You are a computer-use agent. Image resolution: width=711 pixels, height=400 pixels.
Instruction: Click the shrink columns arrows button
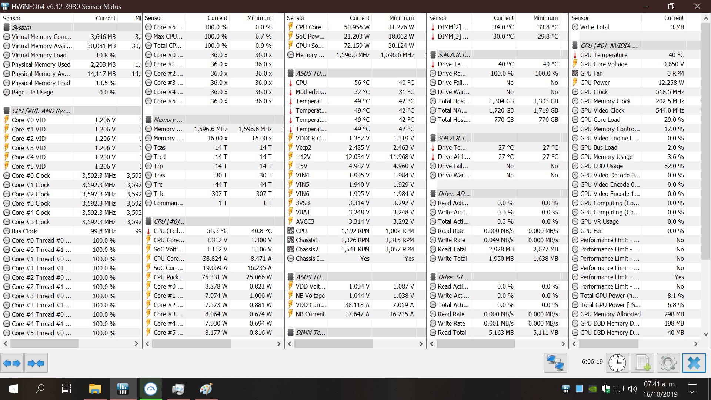(36, 363)
